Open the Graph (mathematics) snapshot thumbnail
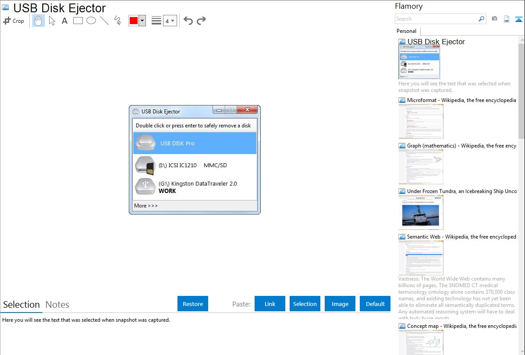The width and height of the screenshot is (525, 355). 421,167
